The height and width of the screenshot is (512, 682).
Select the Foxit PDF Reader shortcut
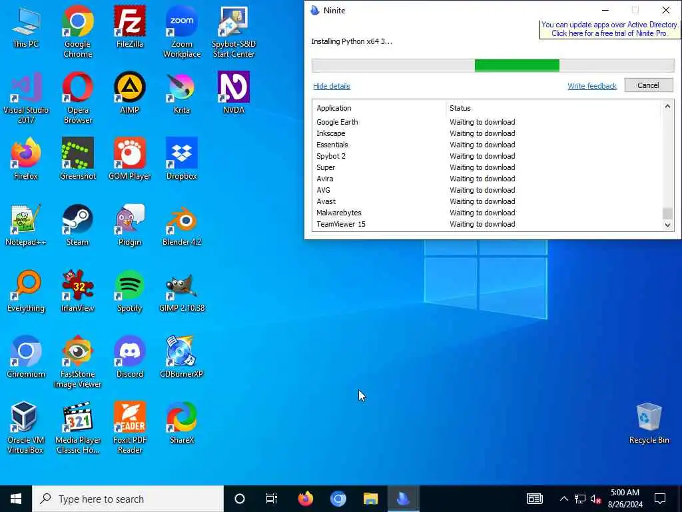pyautogui.click(x=130, y=428)
